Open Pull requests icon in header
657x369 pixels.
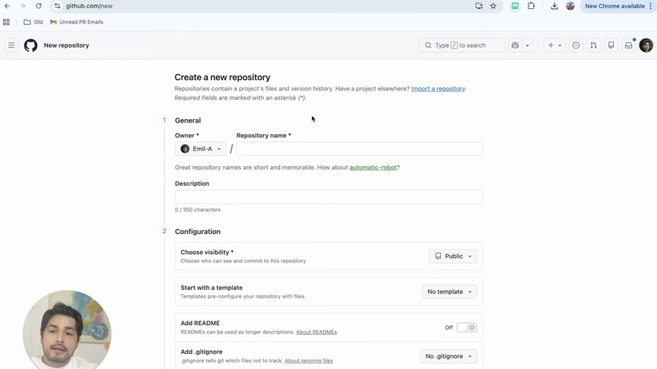click(594, 45)
